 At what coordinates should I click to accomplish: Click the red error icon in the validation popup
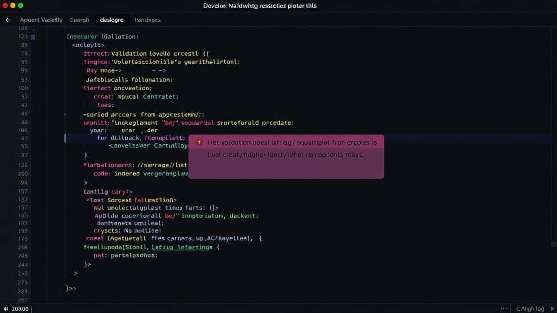tap(200, 142)
